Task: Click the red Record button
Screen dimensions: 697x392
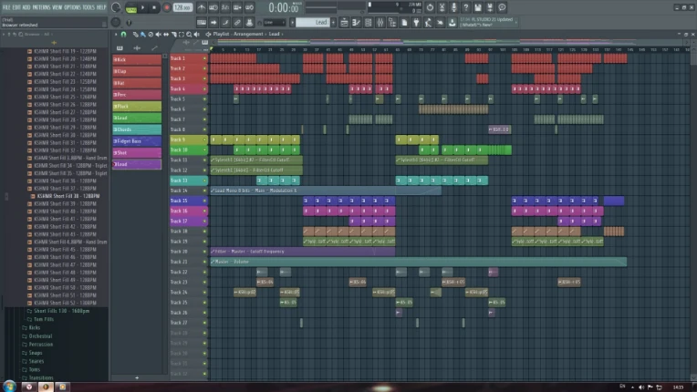Action: pyautogui.click(x=167, y=7)
